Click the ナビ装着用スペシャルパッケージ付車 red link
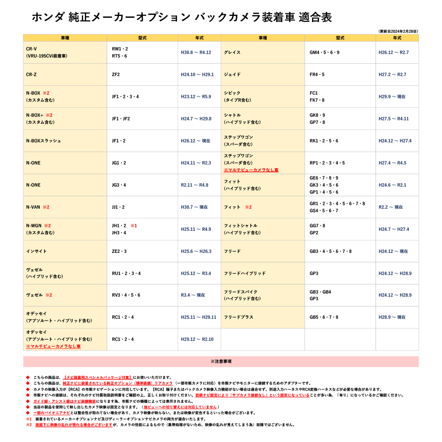The image size is (442, 442). pyautogui.click(x=98, y=377)
